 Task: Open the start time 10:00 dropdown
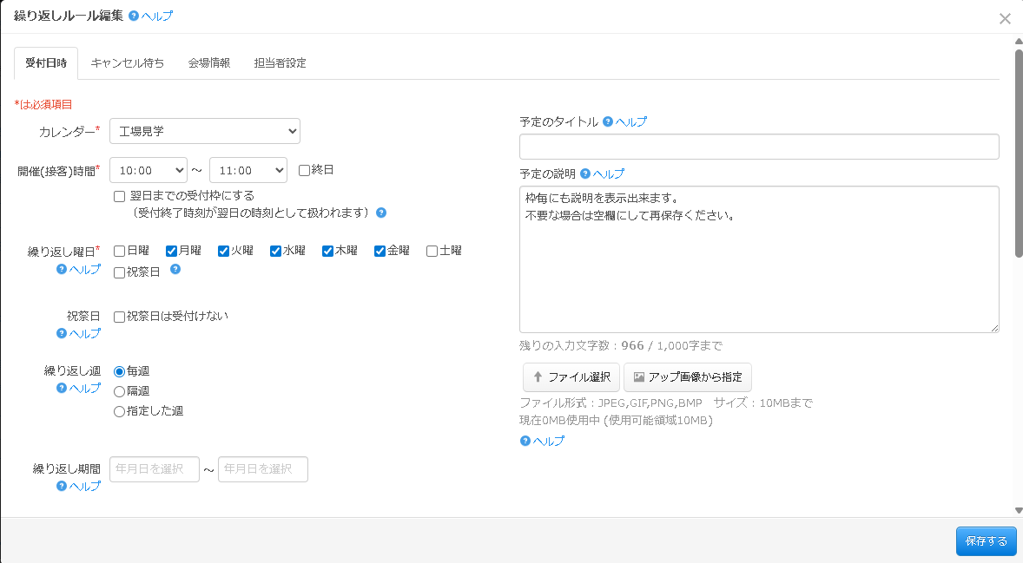pyautogui.click(x=148, y=169)
